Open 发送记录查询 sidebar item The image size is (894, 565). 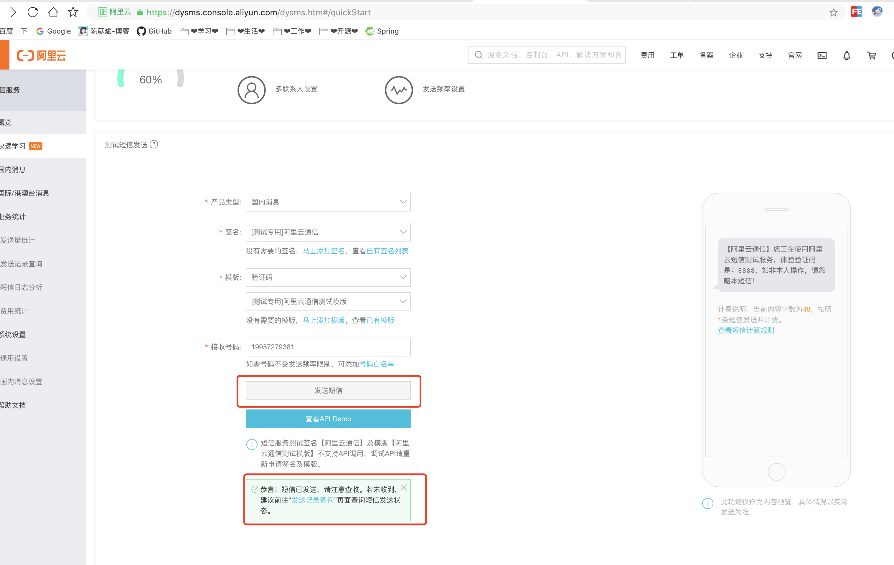[x=43, y=264]
